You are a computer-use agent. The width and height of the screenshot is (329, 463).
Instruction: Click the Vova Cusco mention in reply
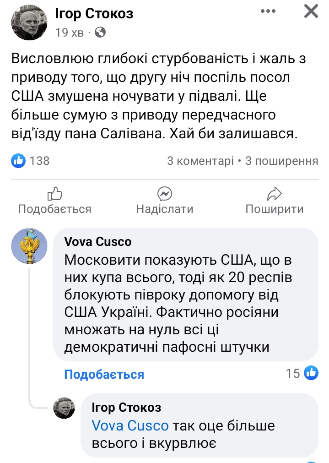coord(130,425)
